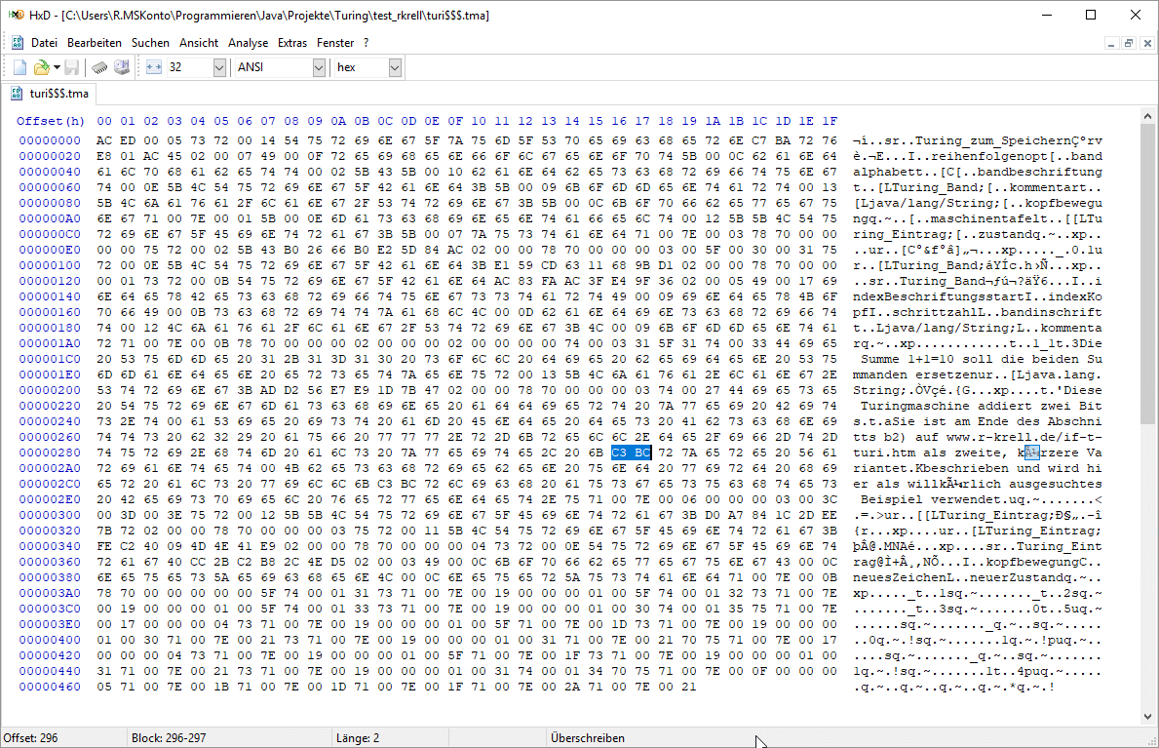This screenshot has width=1159, height=748.
Task: Click the offset row 00000340
Action: (51, 546)
